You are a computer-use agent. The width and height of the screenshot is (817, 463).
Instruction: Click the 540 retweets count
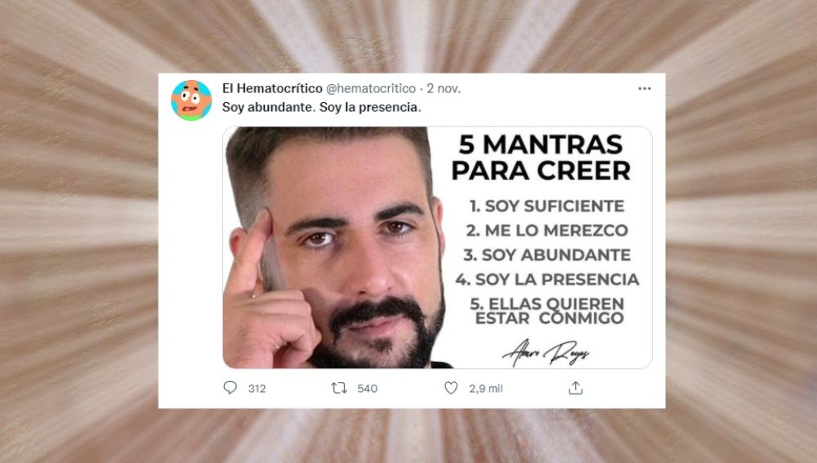coord(368,389)
